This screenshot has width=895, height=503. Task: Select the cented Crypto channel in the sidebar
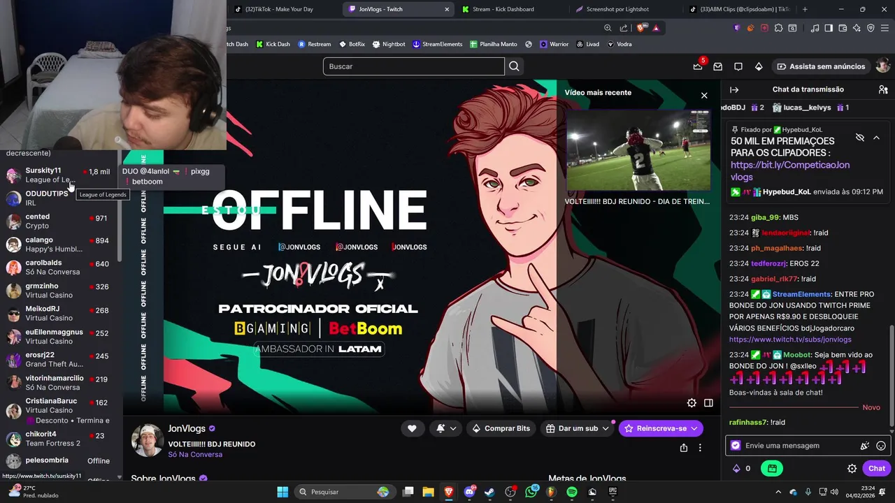59,221
